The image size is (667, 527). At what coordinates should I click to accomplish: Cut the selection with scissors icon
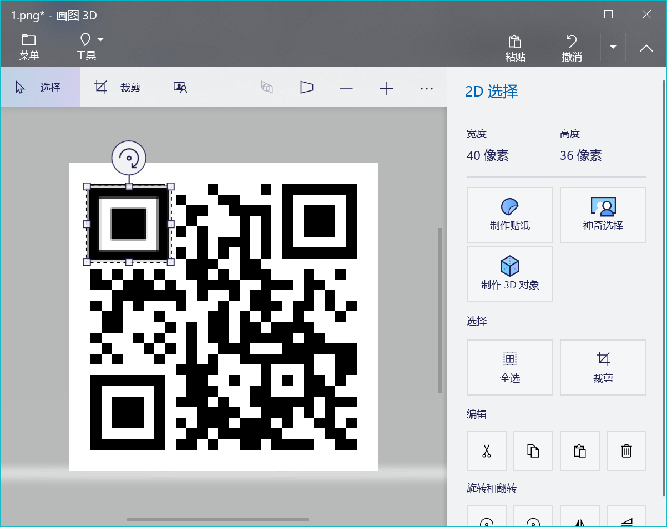pos(487,451)
